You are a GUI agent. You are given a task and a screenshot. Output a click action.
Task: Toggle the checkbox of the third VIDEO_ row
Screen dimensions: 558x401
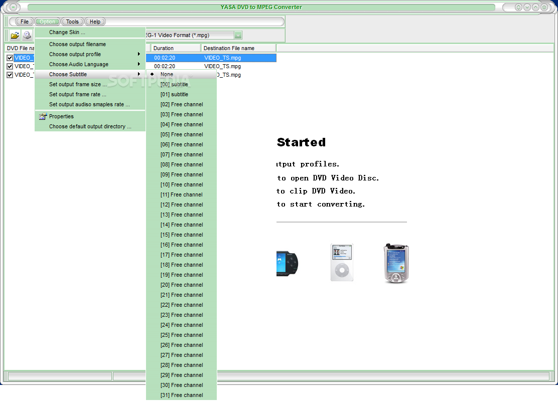point(10,75)
